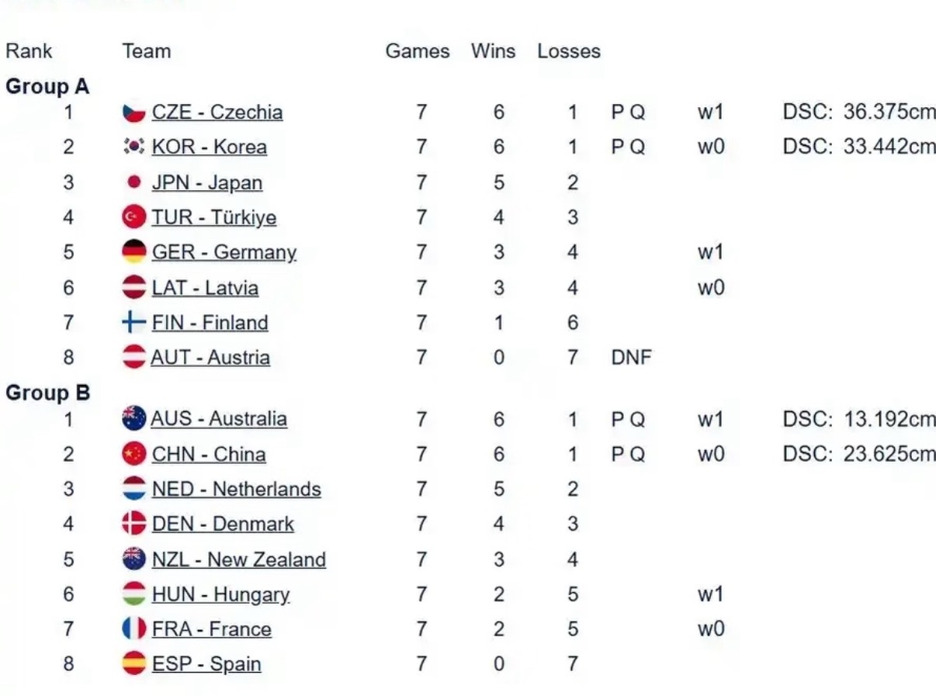Screen dimensions: 936x696
Task: Click the Australia flag icon
Action: 134,419
